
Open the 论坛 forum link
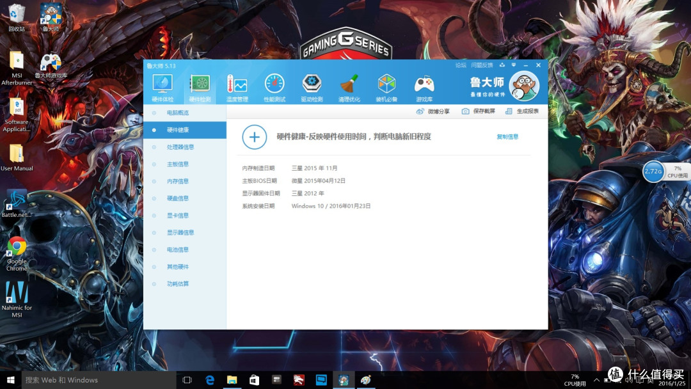[x=461, y=65]
